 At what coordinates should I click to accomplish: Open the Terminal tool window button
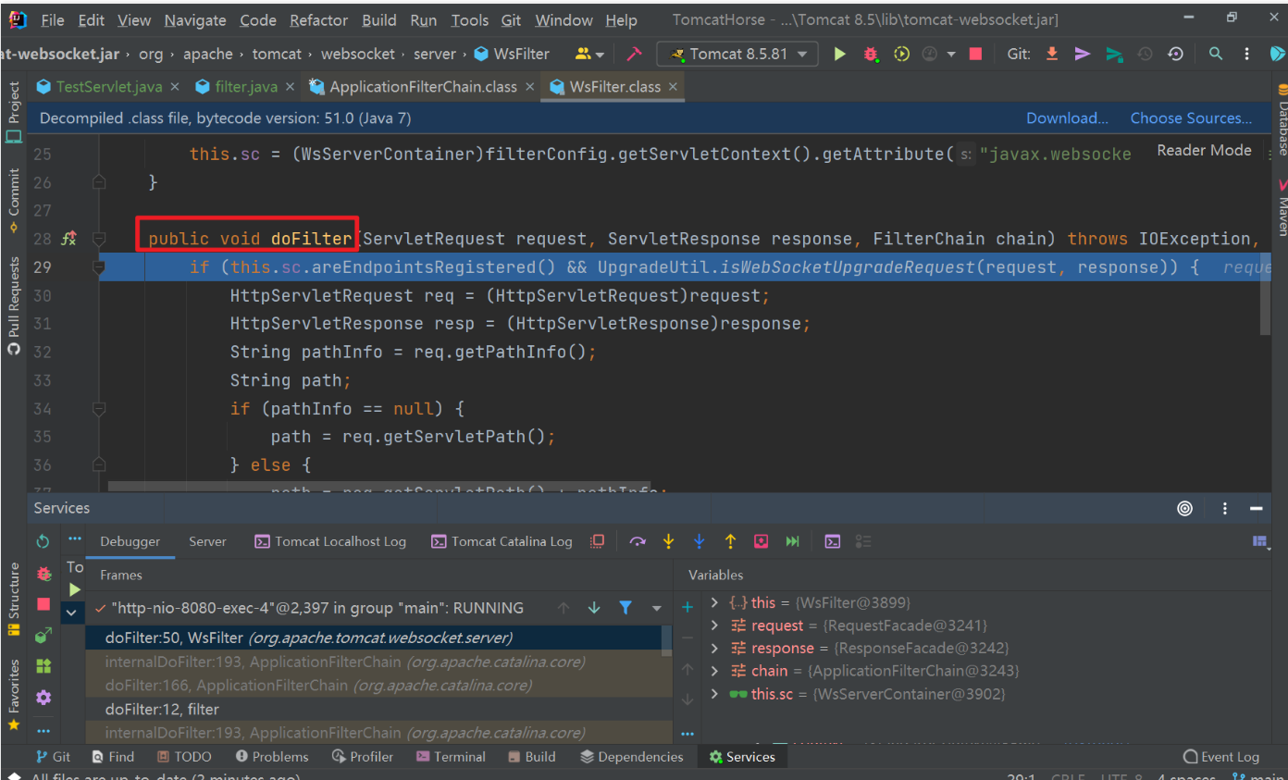451,756
